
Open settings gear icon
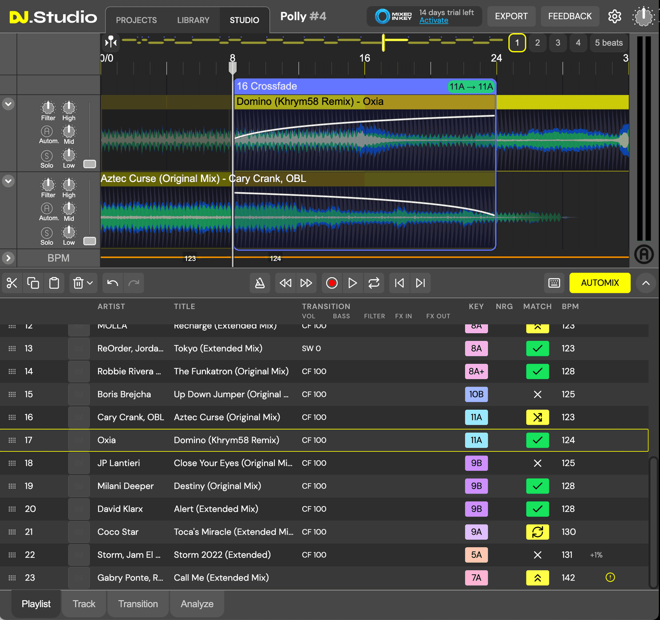click(x=615, y=16)
